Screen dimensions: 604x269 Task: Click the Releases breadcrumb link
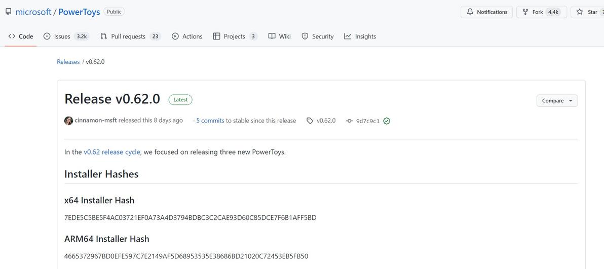point(68,62)
